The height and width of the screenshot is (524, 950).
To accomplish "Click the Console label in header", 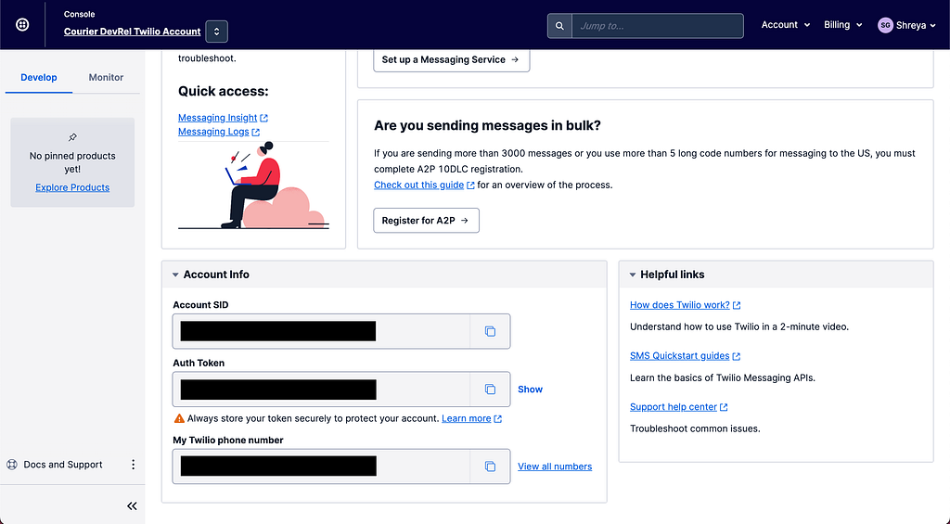I will pyautogui.click(x=80, y=14).
